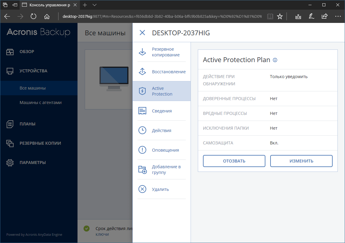Open Резервные копии section
Image resolution: width=345 pixels, height=243 pixels.
(x=40, y=143)
